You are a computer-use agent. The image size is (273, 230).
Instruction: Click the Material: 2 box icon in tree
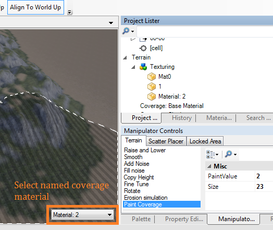tap(152, 96)
